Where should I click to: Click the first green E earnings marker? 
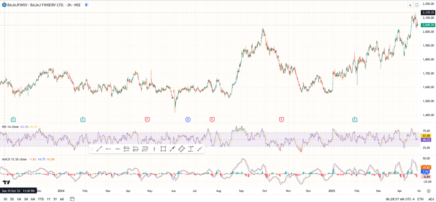pyautogui.click(x=13, y=120)
